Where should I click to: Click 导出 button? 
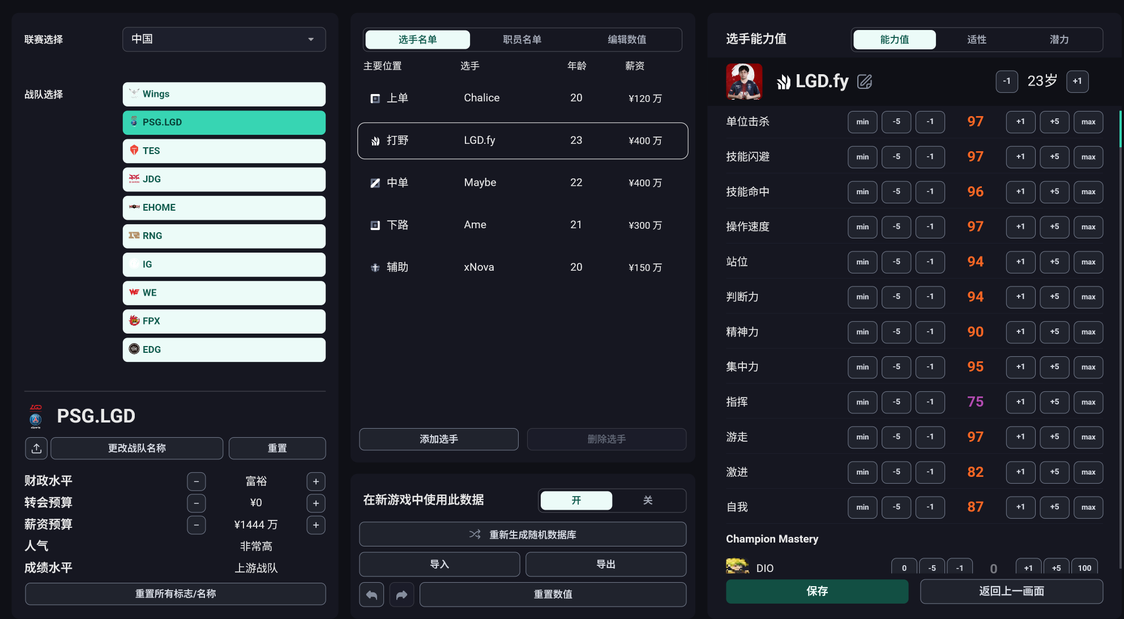click(606, 564)
